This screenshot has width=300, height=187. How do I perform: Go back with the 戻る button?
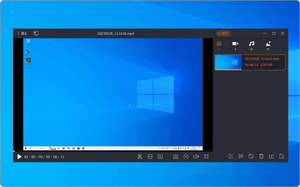pos(22,34)
